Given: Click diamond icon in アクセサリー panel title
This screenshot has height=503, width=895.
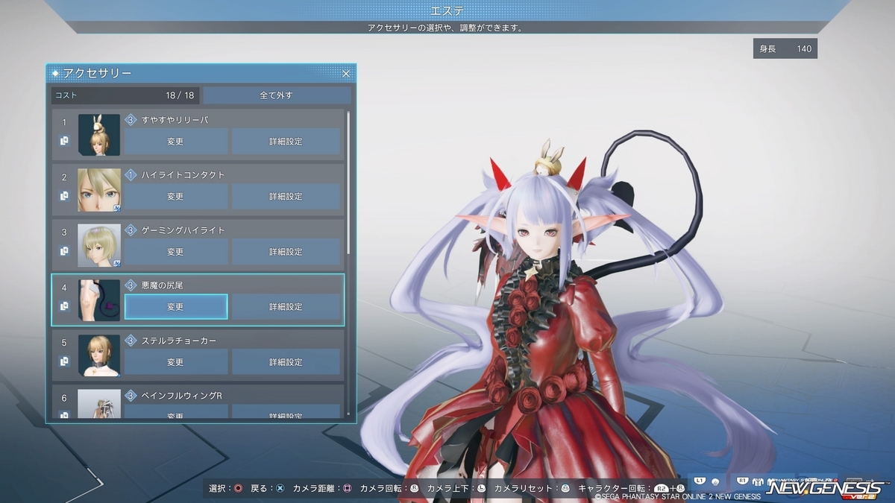Looking at the screenshot, I should coord(56,73).
